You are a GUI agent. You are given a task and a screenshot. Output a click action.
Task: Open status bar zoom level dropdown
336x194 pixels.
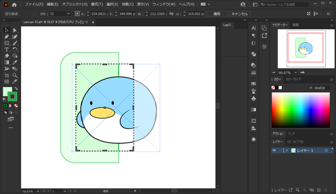[38, 191]
